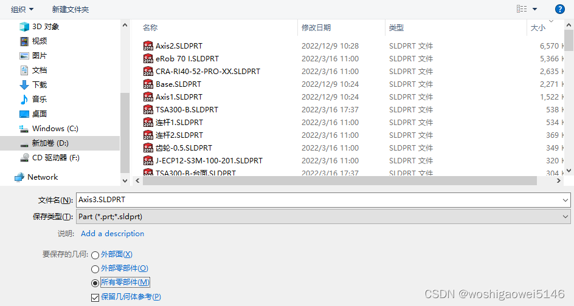Click the Add a description link
Image resolution: width=574 pixels, height=306 pixels.
tap(112, 233)
